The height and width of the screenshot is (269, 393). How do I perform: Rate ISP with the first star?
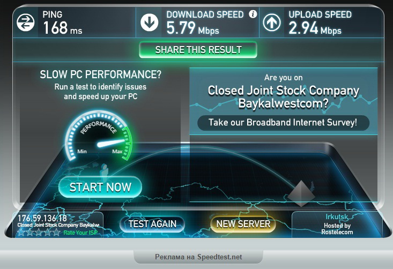tap(21, 233)
